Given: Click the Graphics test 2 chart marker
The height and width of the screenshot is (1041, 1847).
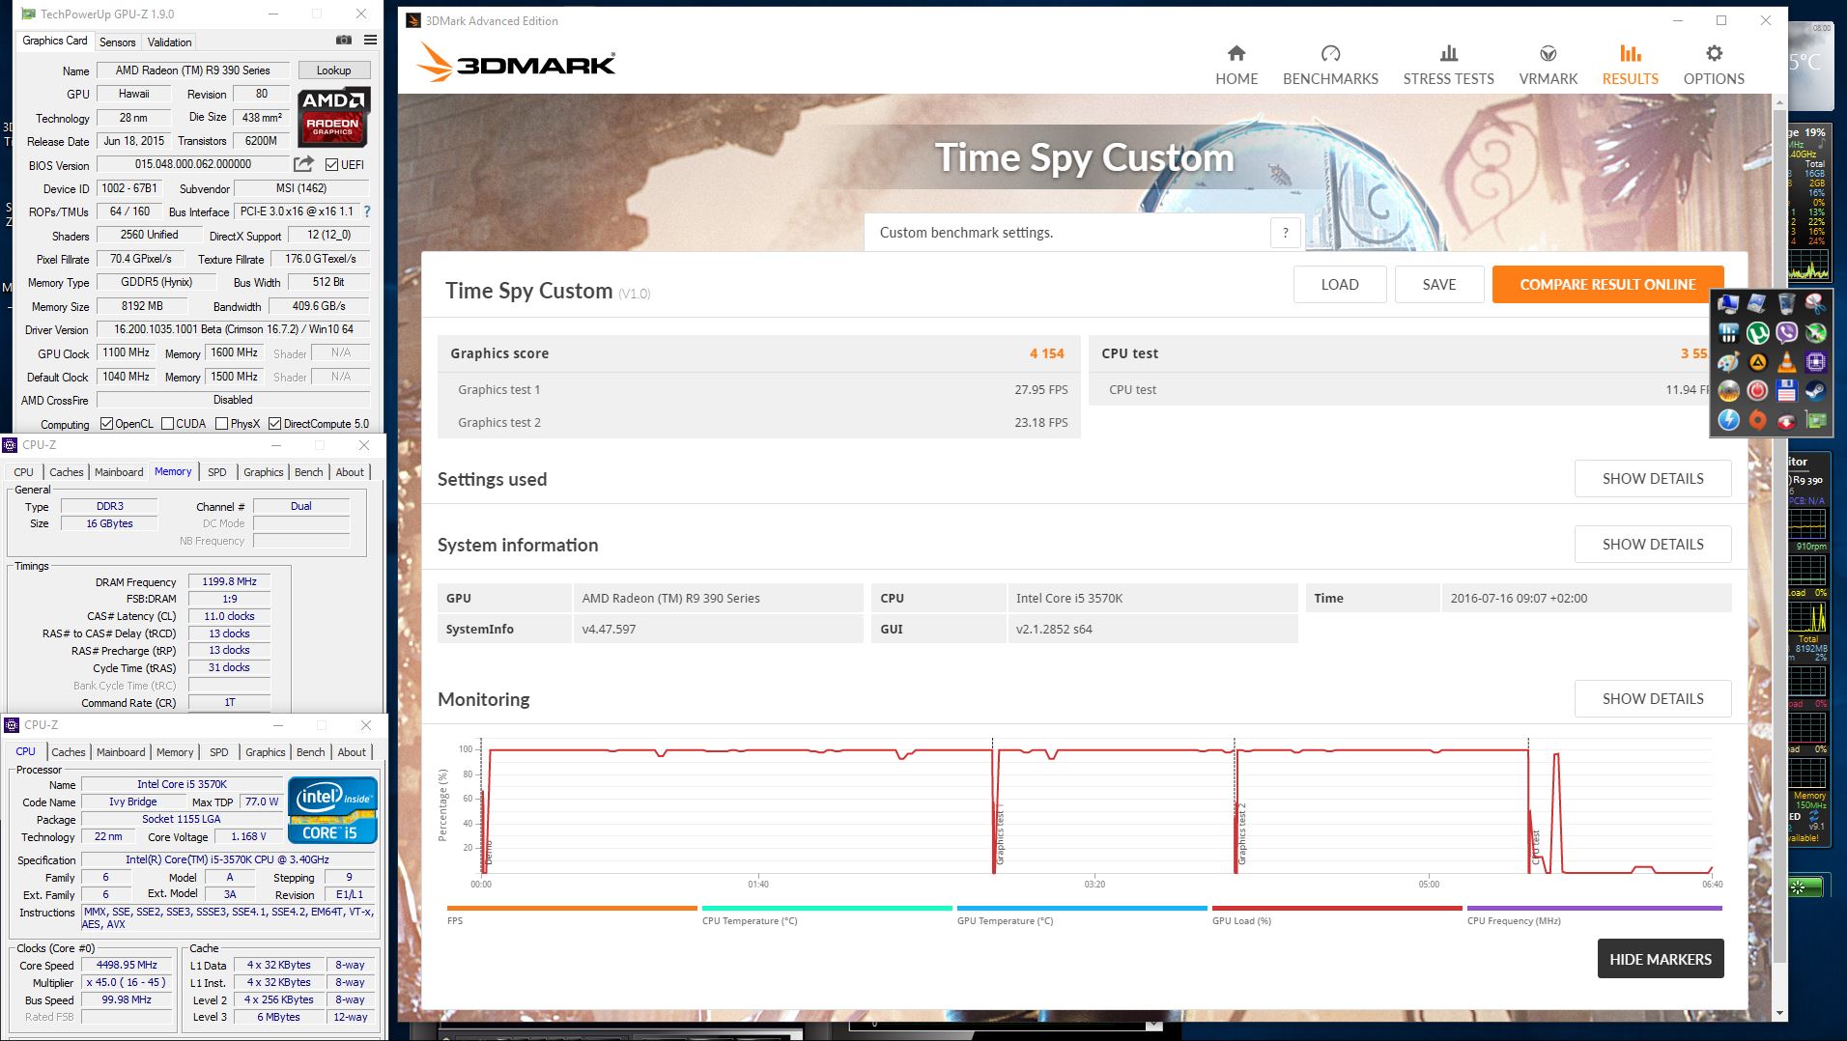Looking at the screenshot, I should [1241, 833].
